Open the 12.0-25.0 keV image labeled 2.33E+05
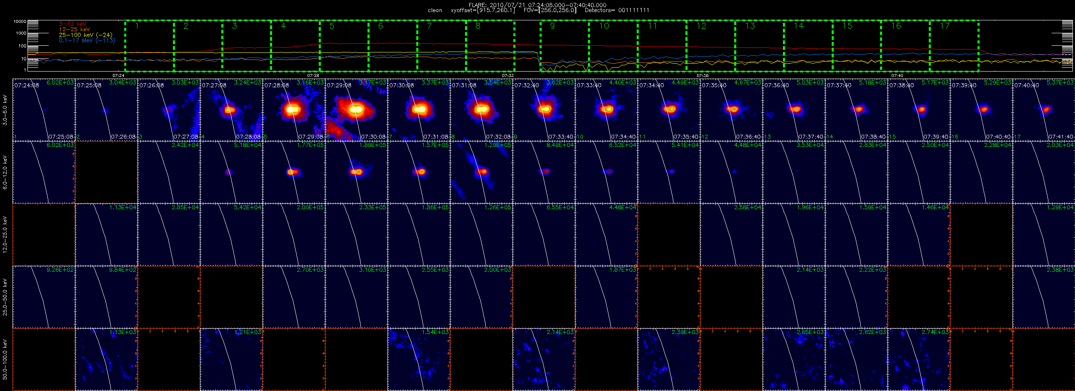The width and height of the screenshot is (1075, 391). pyautogui.click(x=356, y=235)
